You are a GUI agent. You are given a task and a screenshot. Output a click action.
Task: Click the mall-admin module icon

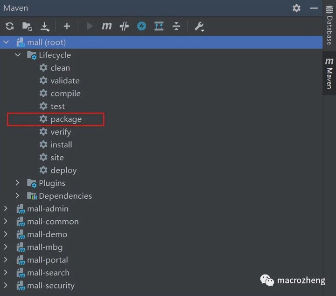(x=21, y=209)
